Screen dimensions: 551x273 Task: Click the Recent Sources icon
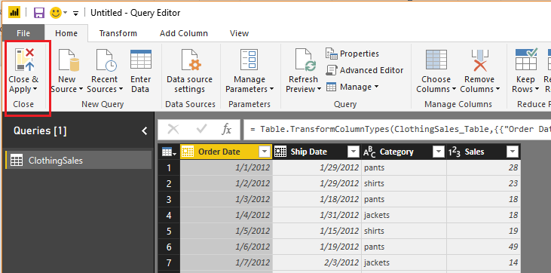[106, 60]
